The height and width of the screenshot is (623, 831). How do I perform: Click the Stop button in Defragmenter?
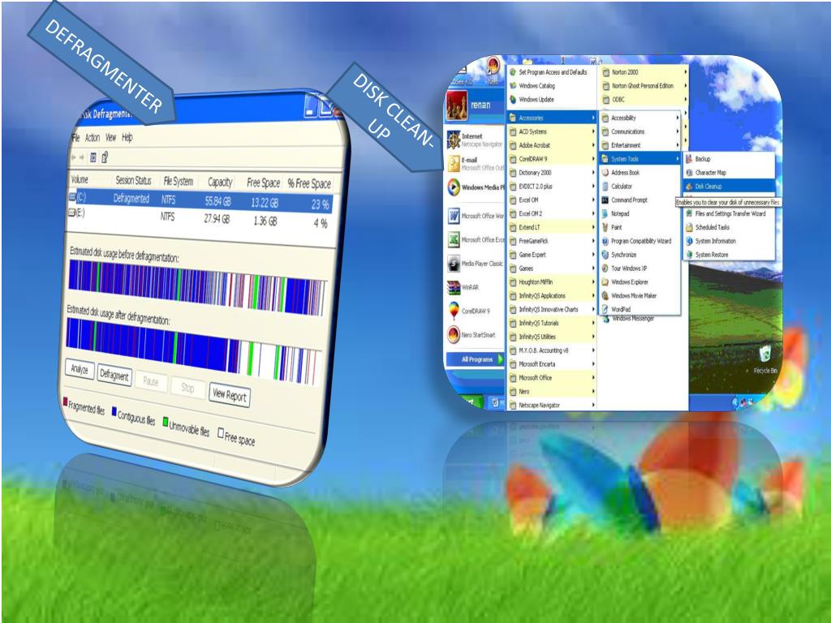pos(187,388)
